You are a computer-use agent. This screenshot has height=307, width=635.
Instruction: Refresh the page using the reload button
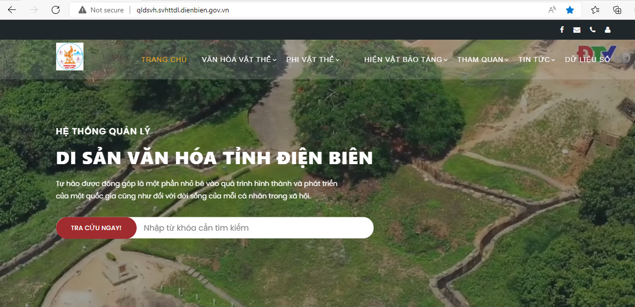pyautogui.click(x=56, y=10)
